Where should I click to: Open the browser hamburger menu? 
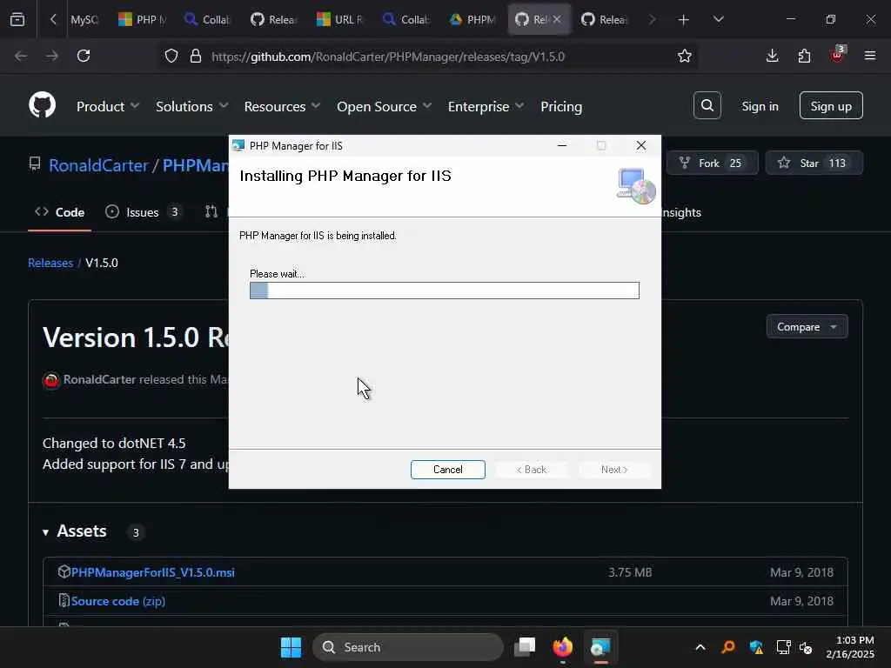click(870, 56)
